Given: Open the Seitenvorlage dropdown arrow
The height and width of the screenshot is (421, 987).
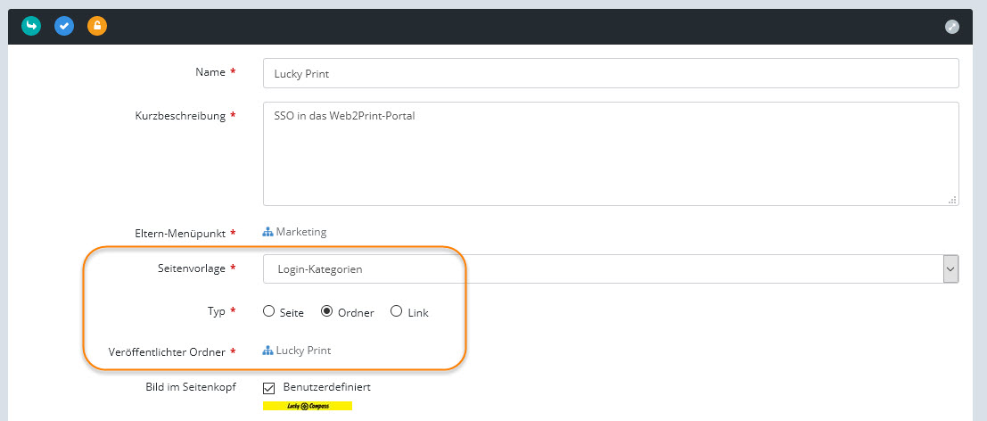Looking at the screenshot, I should coord(950,268).
